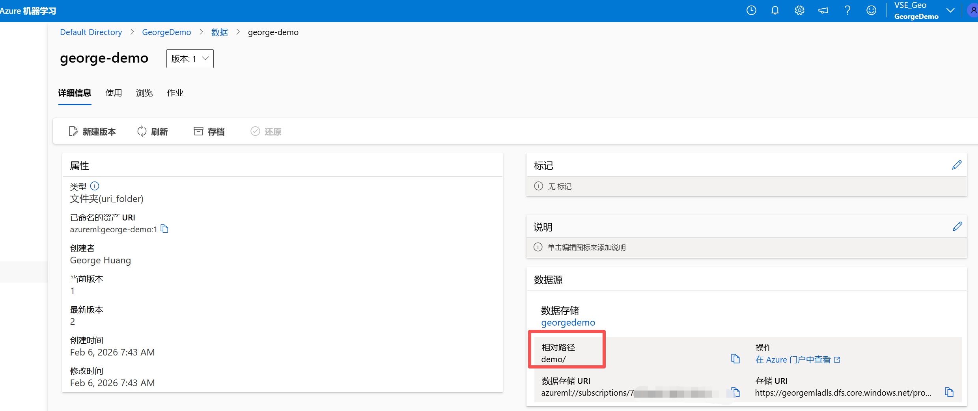This screenshot has height=411, width=978.
Task: Copy the 数据存储 URI value
Action: pyautogui.click(x=735, y=392)
